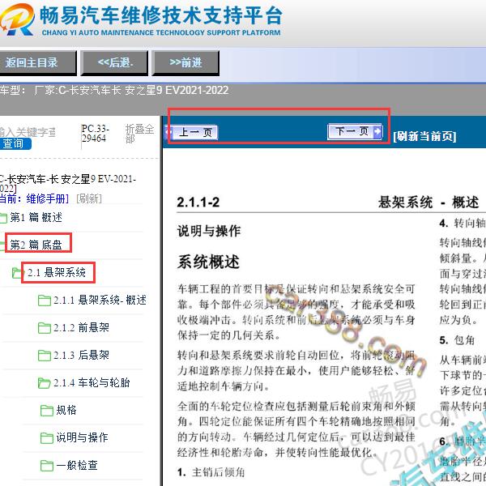Open 2.1.4 车轮与轮胎 entry
Viewport: 486px width, 486px height.
pos(92,382)
